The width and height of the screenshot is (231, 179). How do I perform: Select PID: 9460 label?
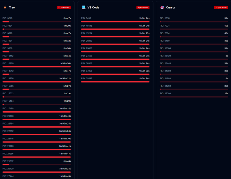(x=165, y=41)
